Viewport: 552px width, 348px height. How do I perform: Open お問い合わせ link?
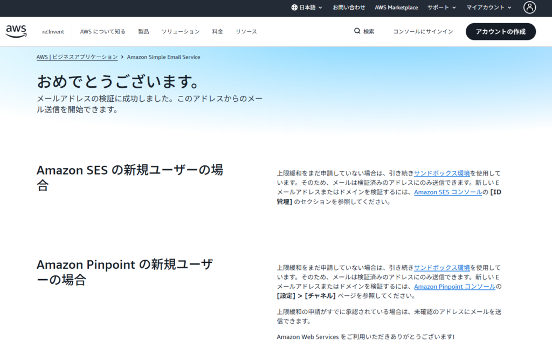(x=349, y=8)
